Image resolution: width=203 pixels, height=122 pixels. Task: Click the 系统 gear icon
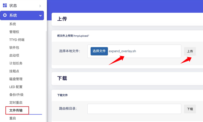click(x=5, y=15)
